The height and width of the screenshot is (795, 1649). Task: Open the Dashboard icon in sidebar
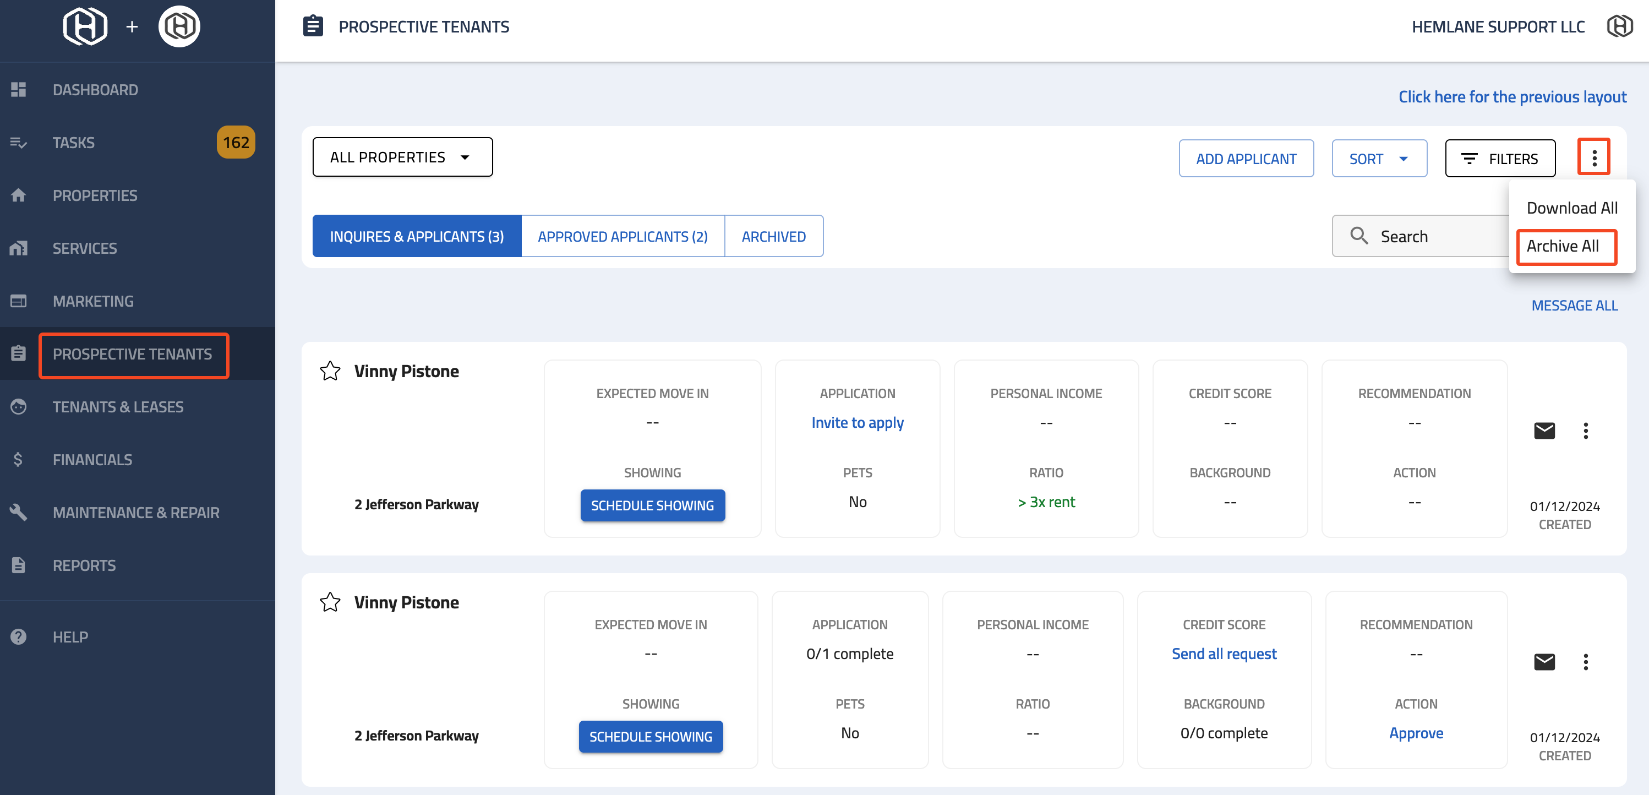pos(19,90)
